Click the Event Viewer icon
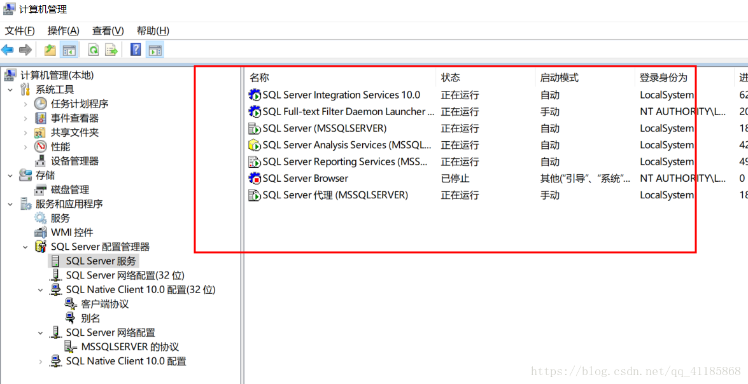The image size is (748, 384). pos(41,118)
